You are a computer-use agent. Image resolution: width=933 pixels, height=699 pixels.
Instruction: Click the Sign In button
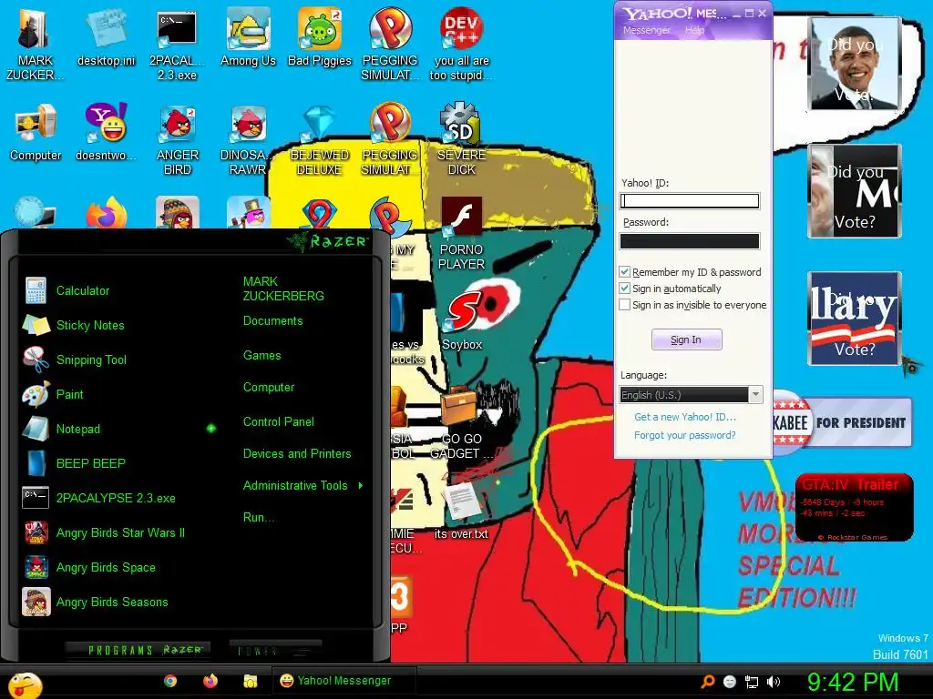tap(687, 339)
